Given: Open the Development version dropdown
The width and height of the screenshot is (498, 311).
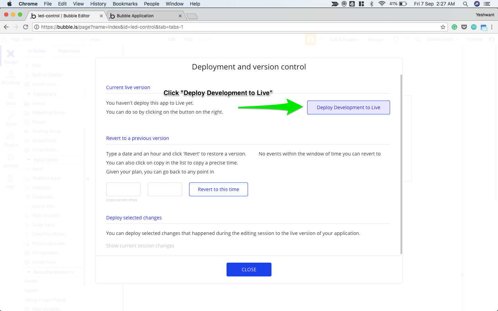Looking at the screenshot, I should tap(443, 39).
